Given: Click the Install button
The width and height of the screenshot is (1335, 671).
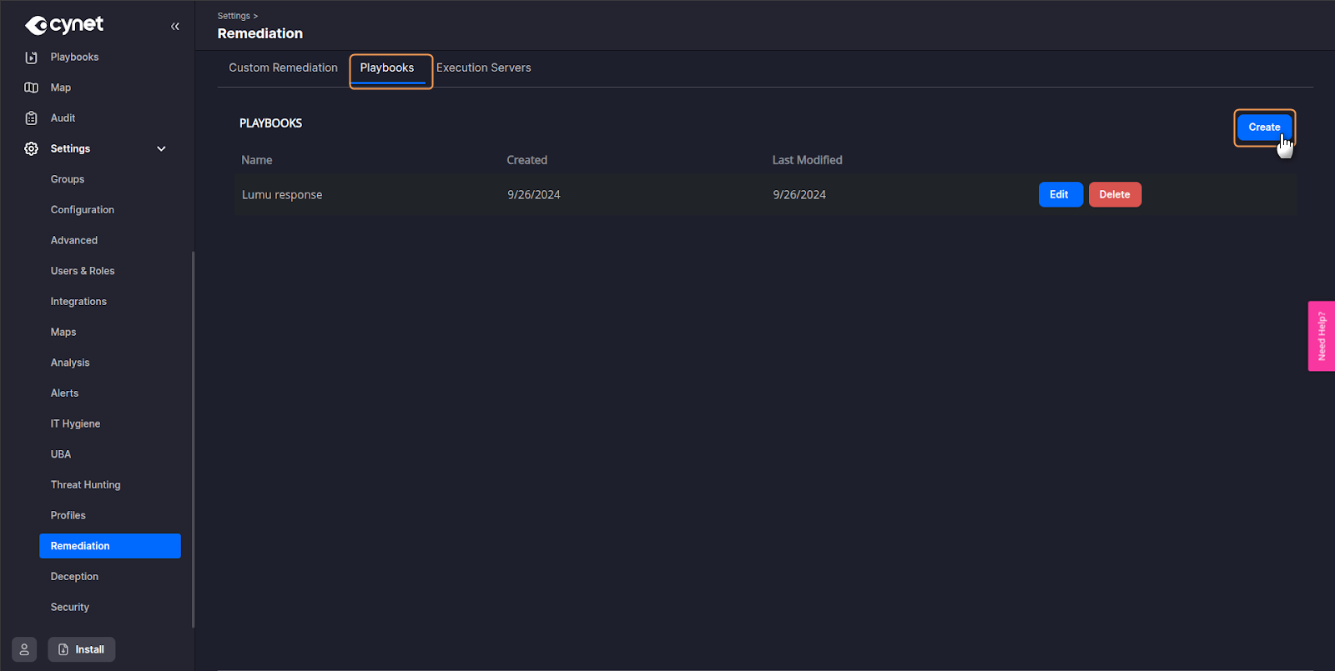Looking at the screenshot, I should (82, 649).
